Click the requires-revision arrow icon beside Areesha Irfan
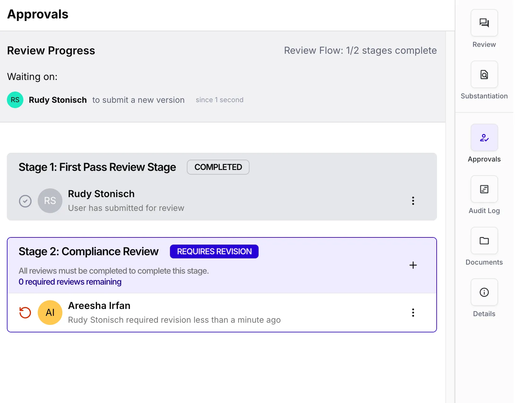Image resolution: width=519 pixels, height=403 pixels. [25, 312]
